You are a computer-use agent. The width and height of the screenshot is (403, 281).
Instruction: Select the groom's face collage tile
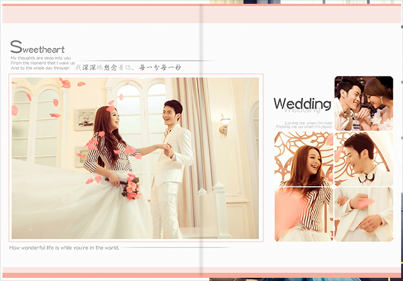[363, 158]
